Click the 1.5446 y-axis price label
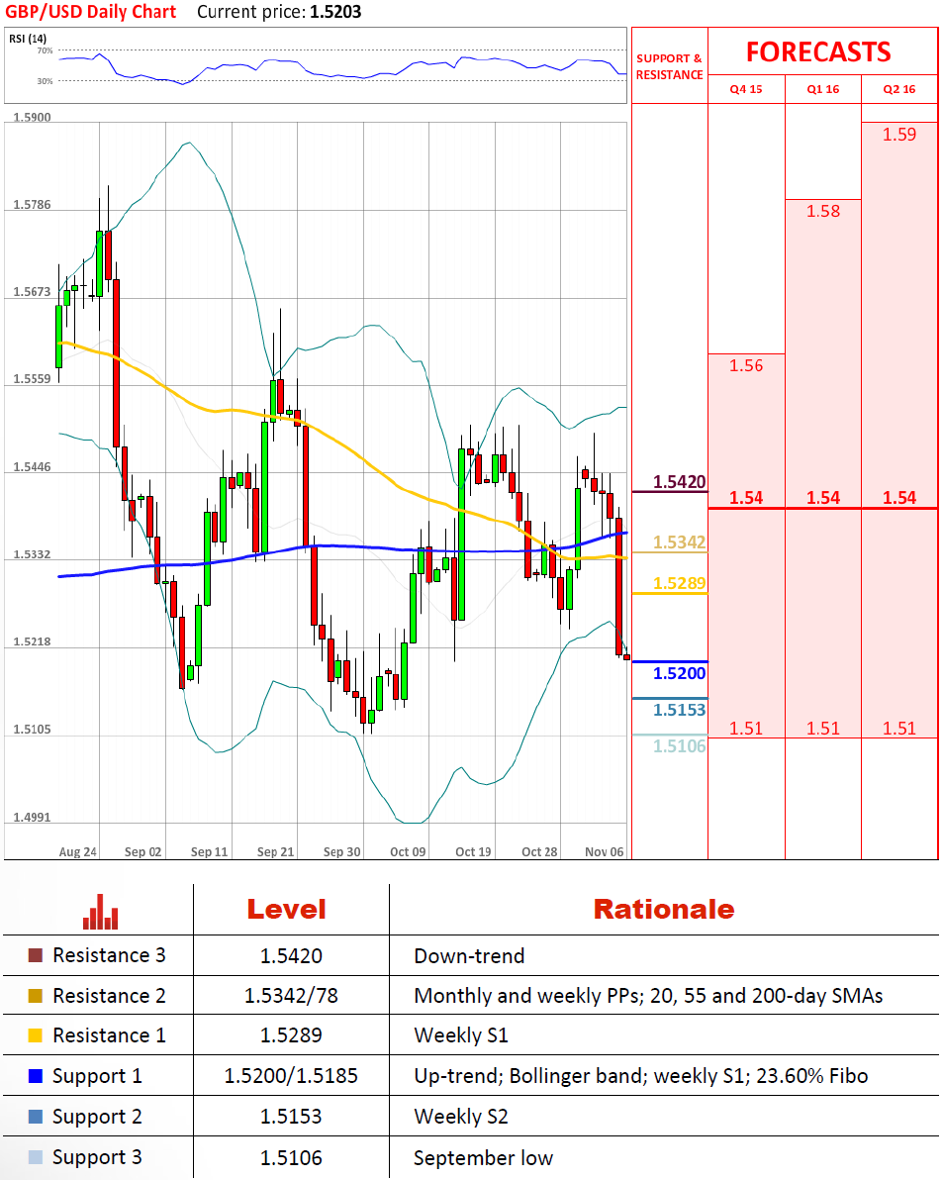943x1180 pixels. 33,467
